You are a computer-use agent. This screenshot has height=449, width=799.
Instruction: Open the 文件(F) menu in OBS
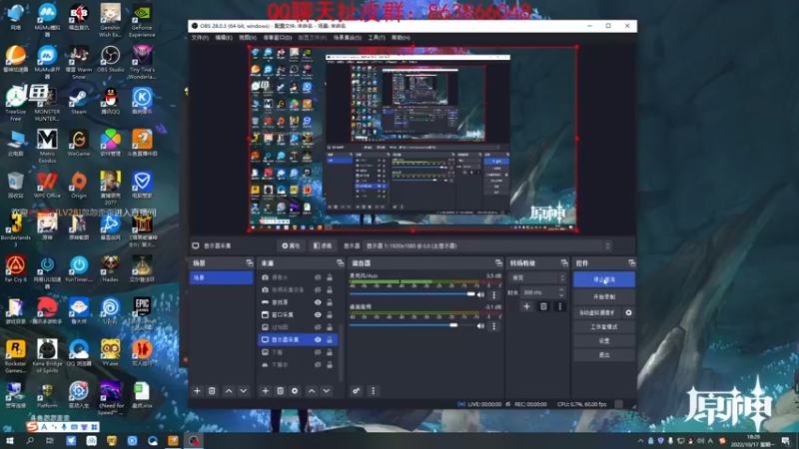coord(200,38)
